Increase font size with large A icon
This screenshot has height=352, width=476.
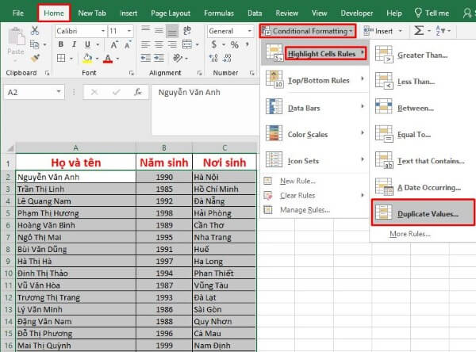pyautogui.click(x=113, y=45)
